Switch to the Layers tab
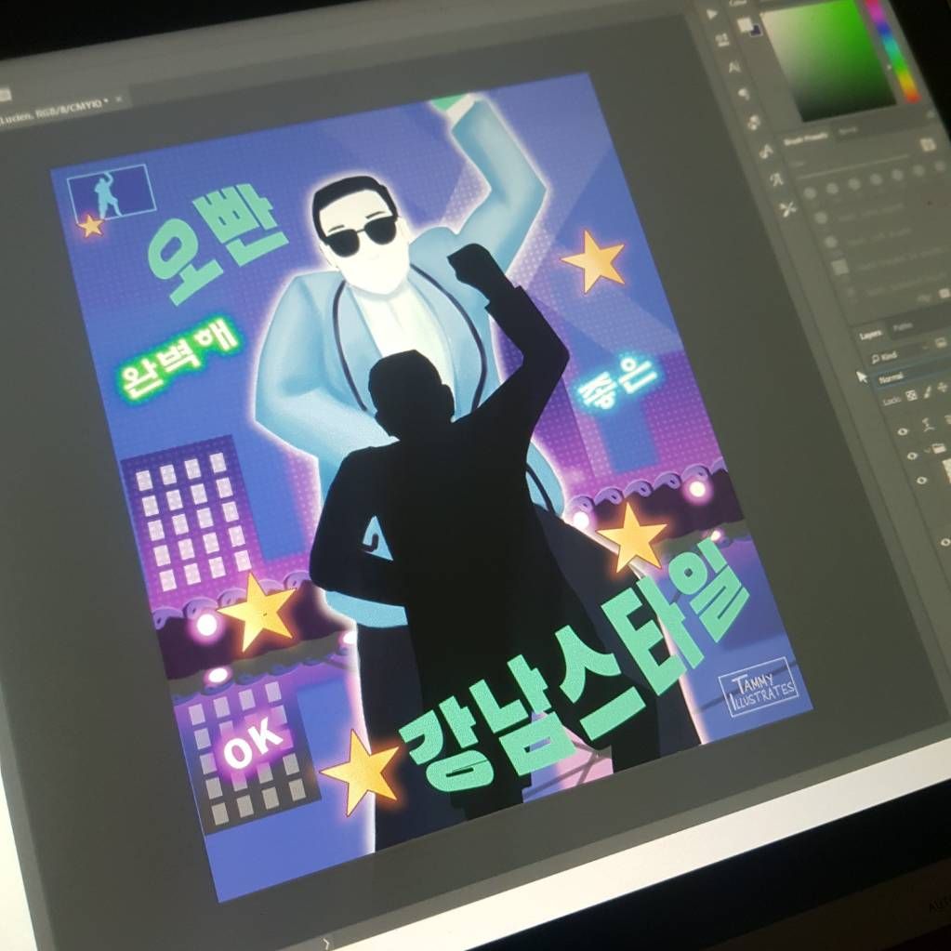This screenshot has width=951, height=951. tap(870, 336)
